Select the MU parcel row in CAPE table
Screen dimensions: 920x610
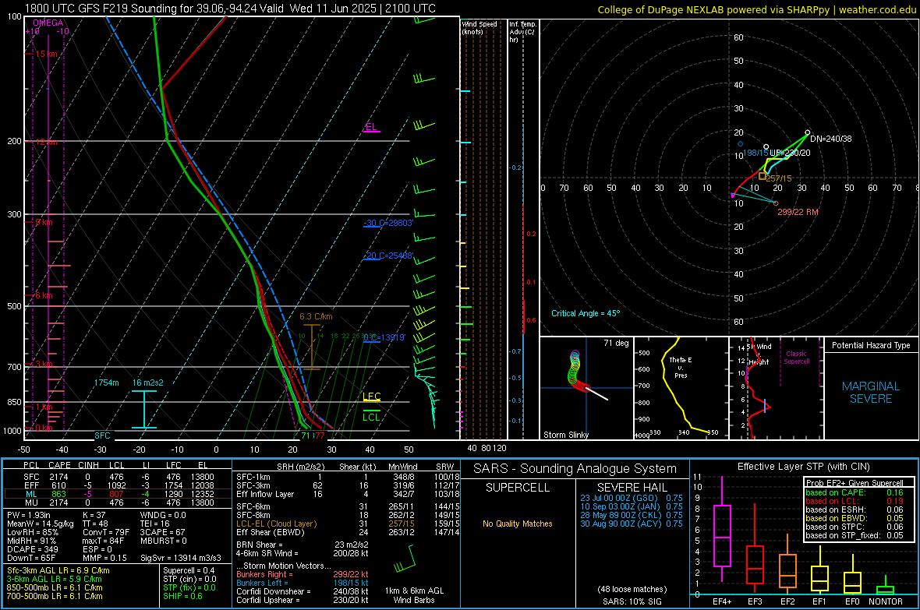click(118, 502)
